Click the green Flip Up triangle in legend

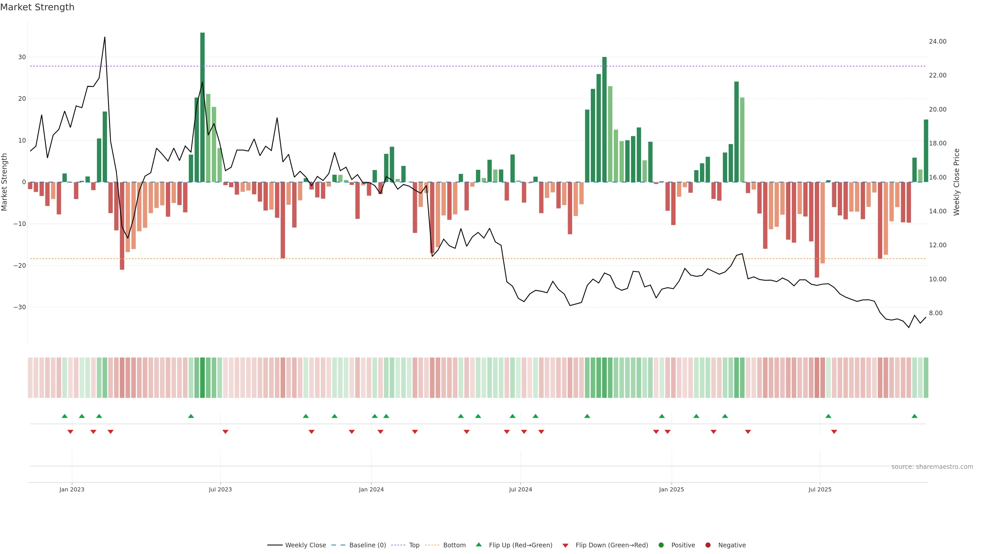point(478,545)
